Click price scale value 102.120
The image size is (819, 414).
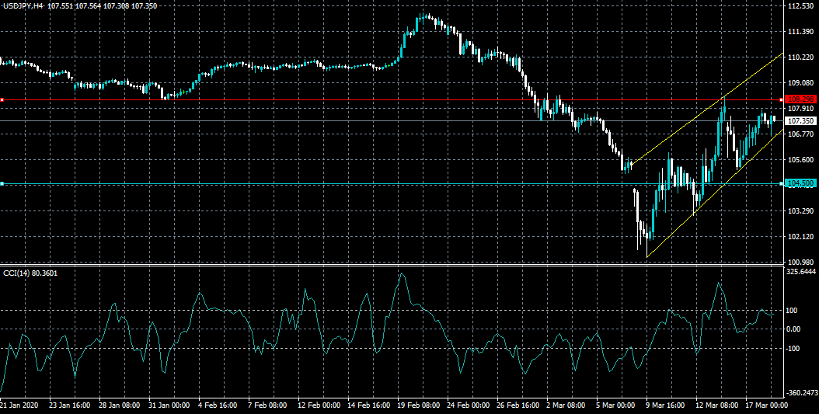pos(800,236)
